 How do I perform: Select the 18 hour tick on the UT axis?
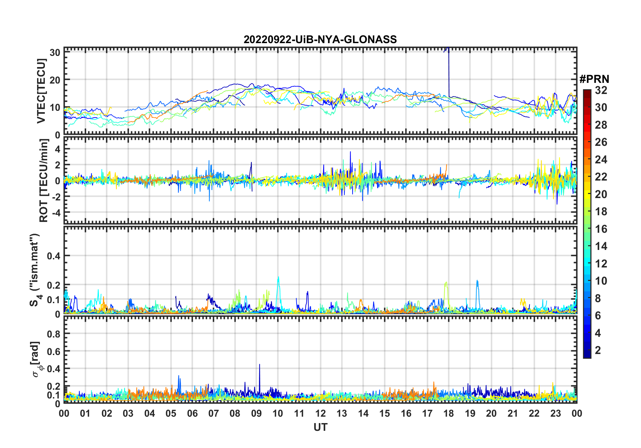coord(449,413)
